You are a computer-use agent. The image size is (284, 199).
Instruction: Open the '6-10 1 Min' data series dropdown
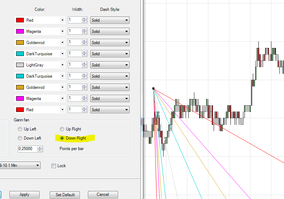click(x=20, y=165)
